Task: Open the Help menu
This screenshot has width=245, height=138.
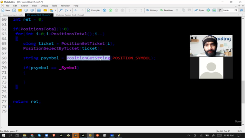Action: tap(76, 6)
